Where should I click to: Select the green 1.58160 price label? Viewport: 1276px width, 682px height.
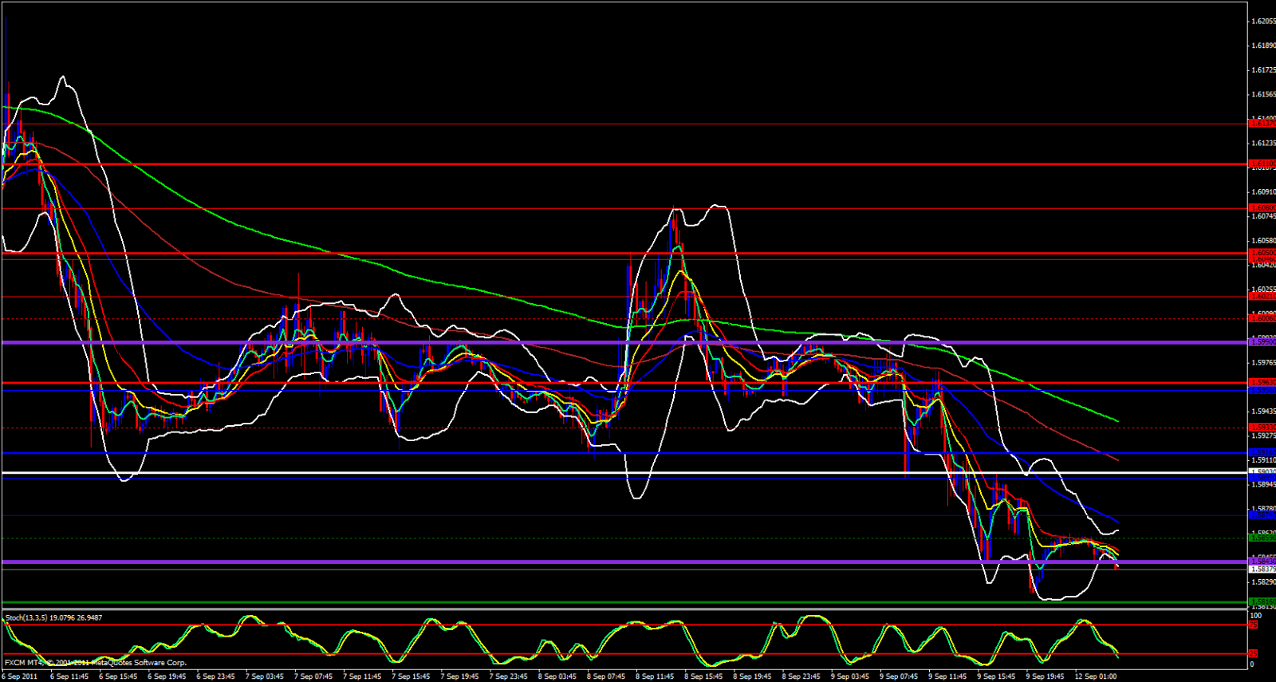1262,601
